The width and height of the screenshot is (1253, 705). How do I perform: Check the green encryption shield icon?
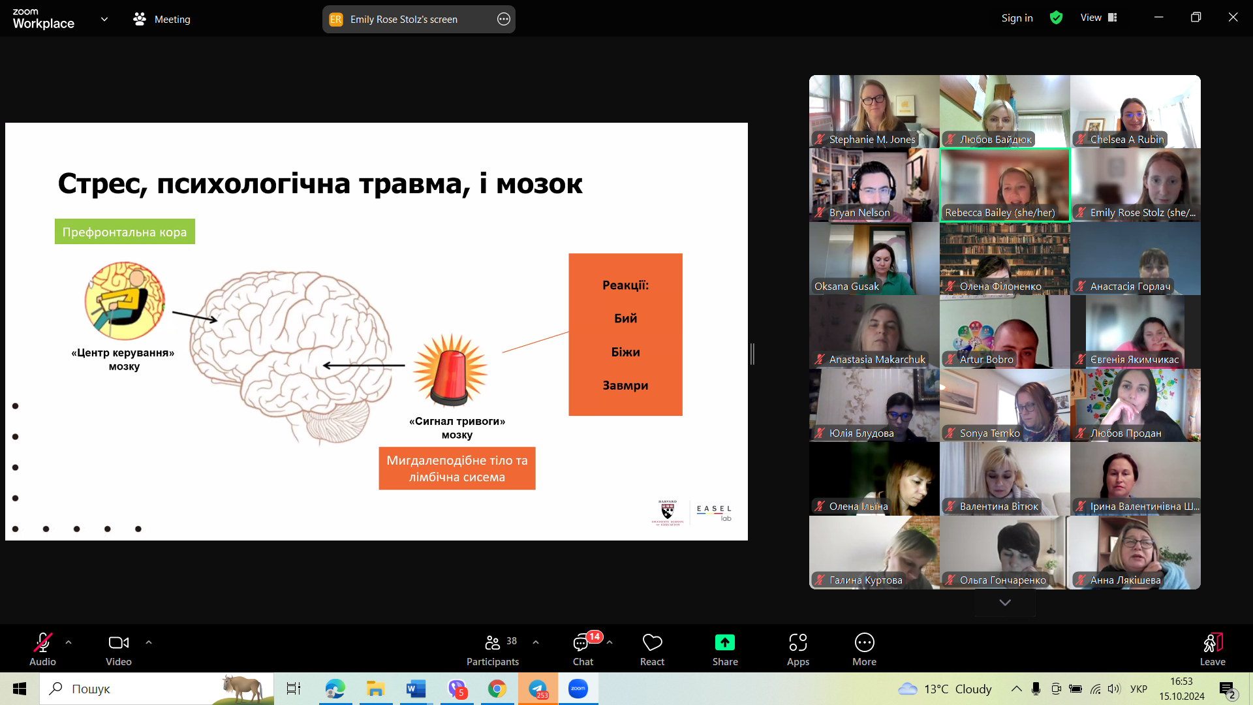point(1056,18)
